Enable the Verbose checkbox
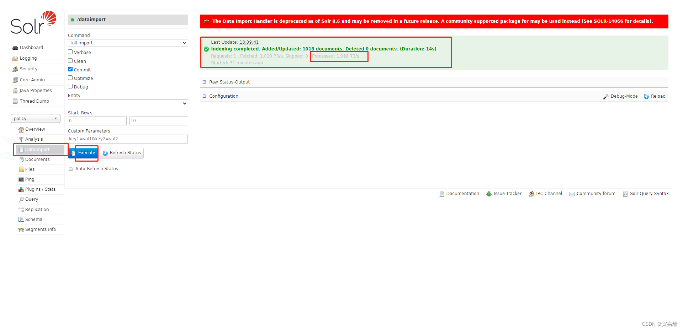683x330 pixels. 70,52
